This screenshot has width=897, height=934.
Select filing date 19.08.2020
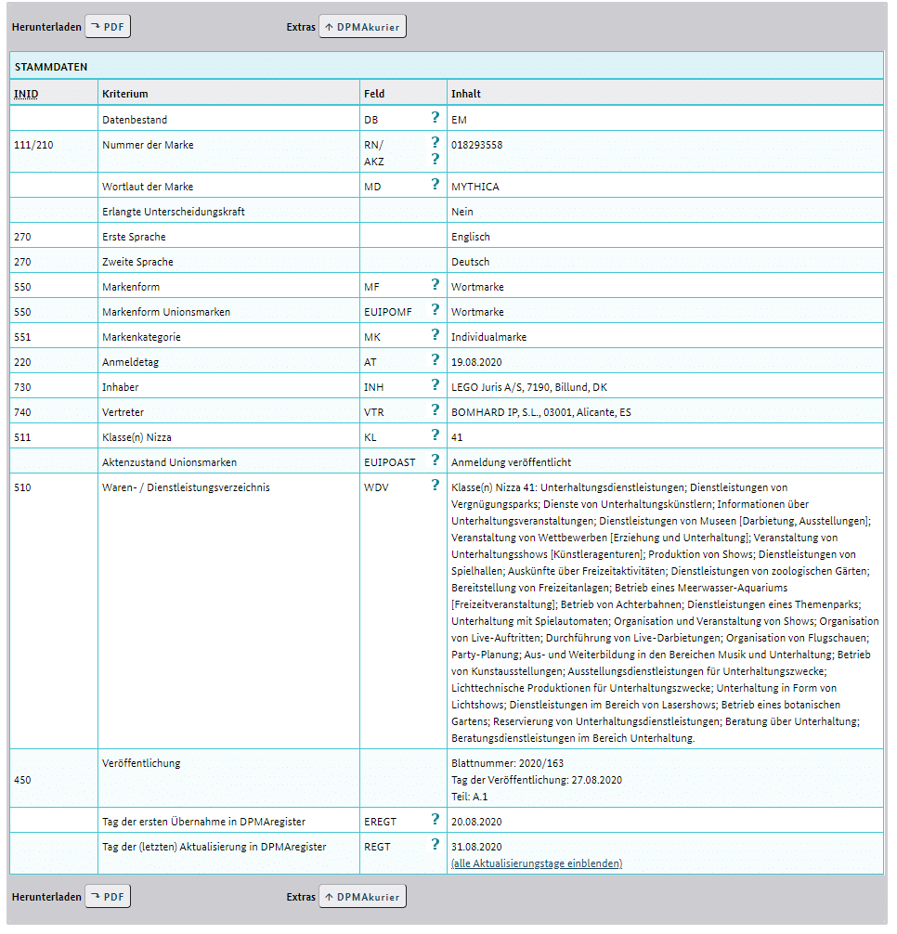pyautogui.click(x=476, y=362)
